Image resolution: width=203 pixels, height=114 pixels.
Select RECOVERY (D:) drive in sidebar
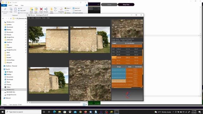pyautogui.click(x=10, y=92)
